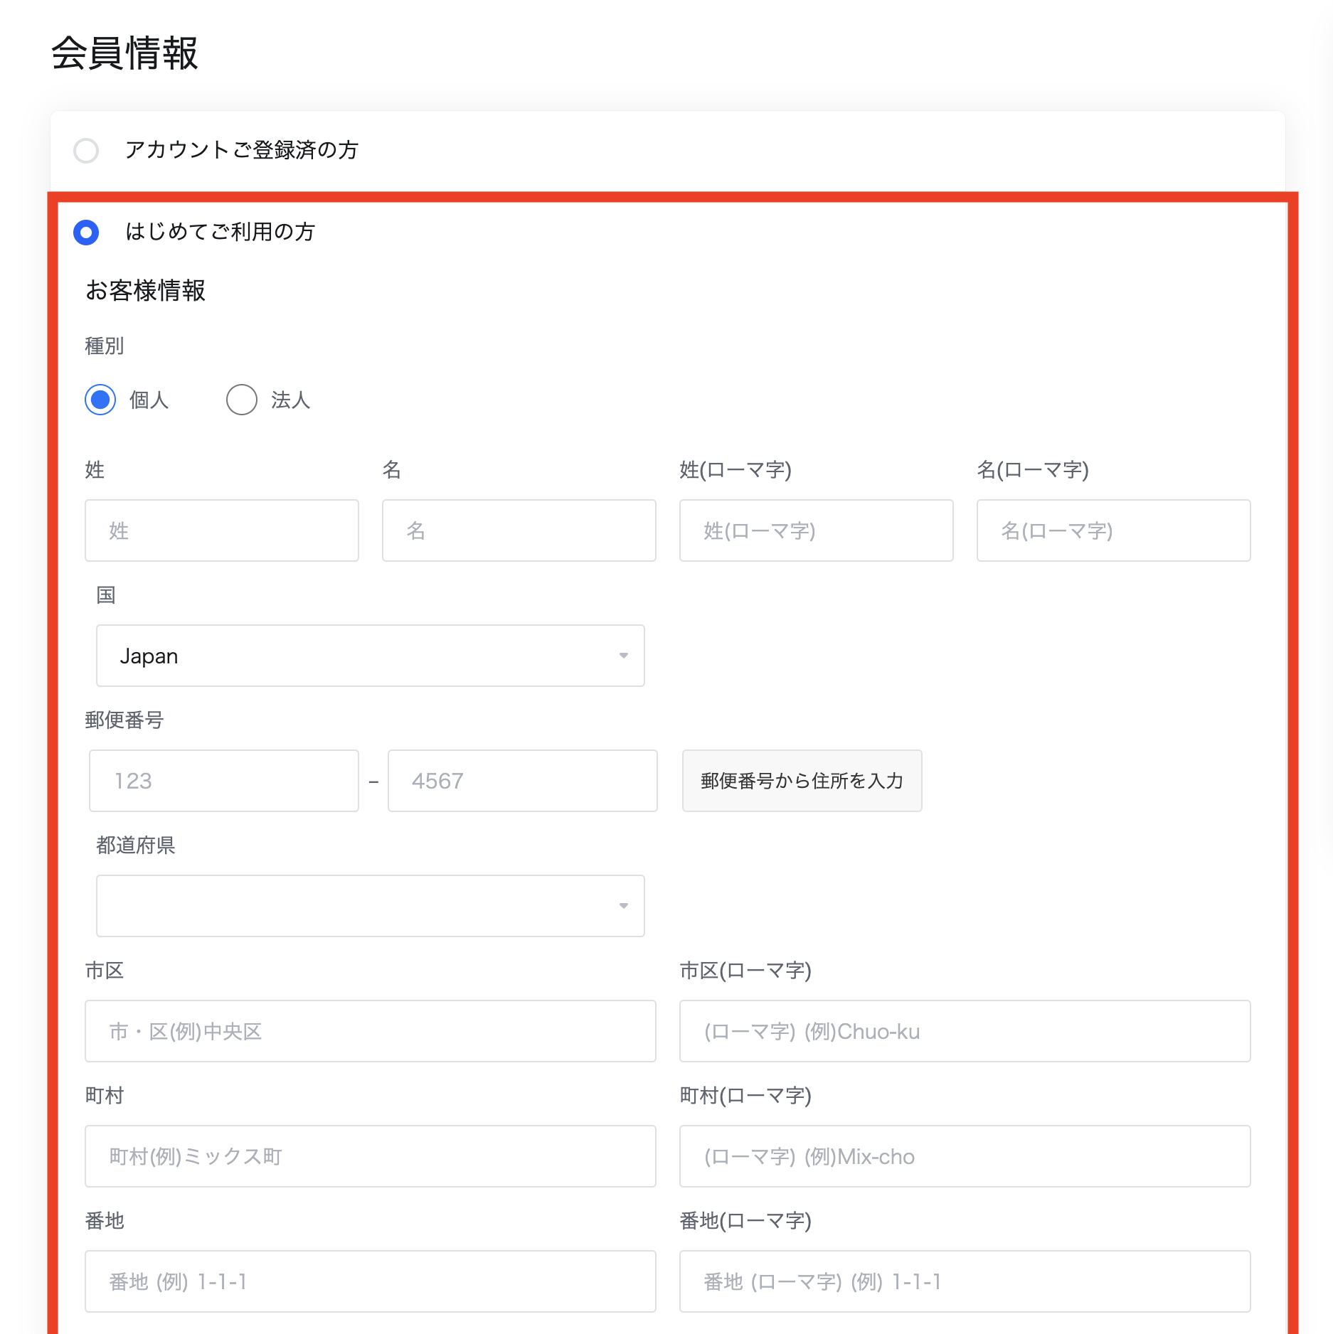
Task: Focus the 市区(ローマ字) Chuo-ku input field
Action: (965, 1031)
